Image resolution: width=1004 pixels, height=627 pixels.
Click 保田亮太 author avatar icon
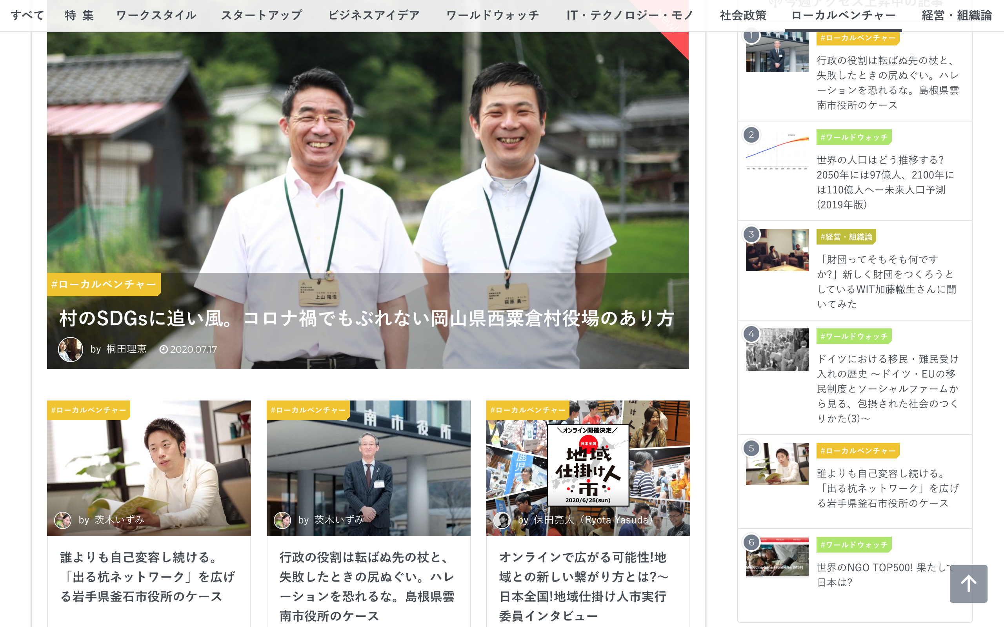point(502,520)
